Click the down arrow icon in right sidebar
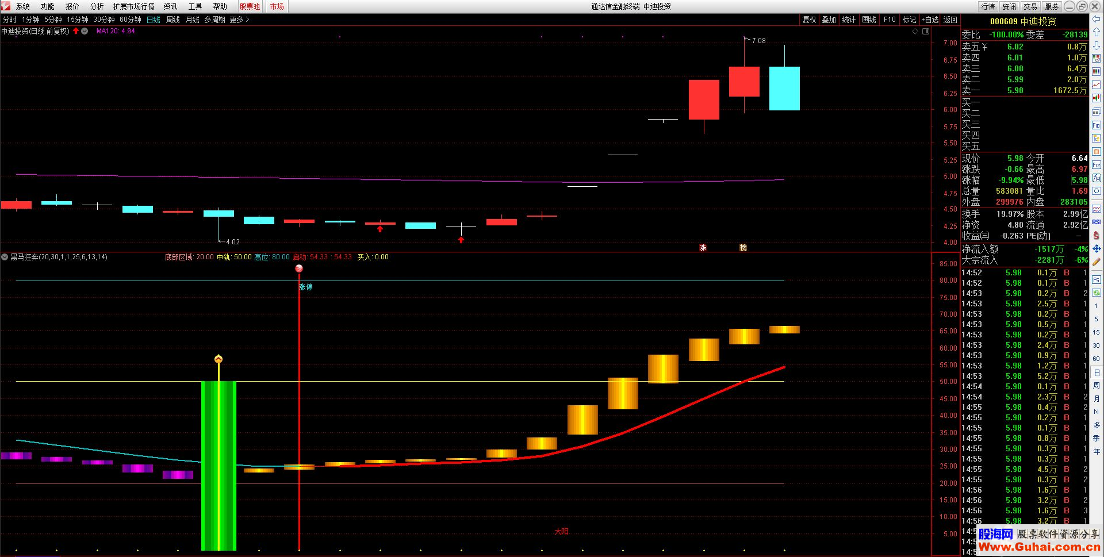This screenshot has height=557, width=1104. click(x=1097, y=45)
